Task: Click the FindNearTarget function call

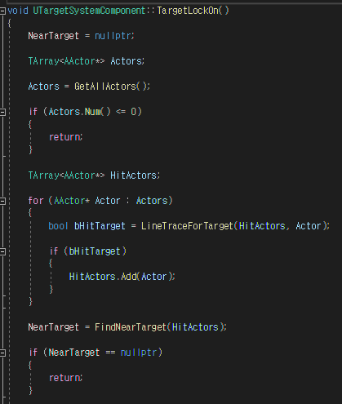Action: pyautogui.click(x=131, y=327)
